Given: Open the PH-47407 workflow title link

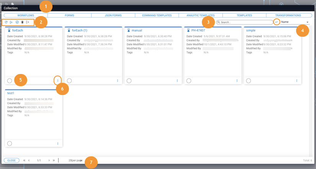Looking at the screenshot, I should coord(198,30).
